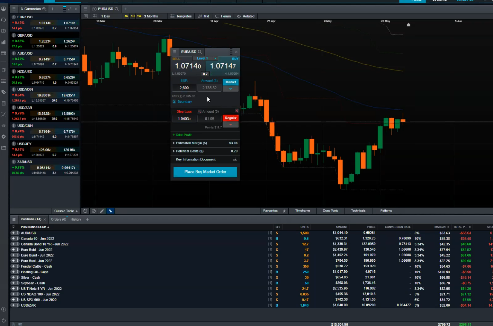Open the 1 Day chart interval dropdown
Screen dimensions: 493x326
coord(111,16)
